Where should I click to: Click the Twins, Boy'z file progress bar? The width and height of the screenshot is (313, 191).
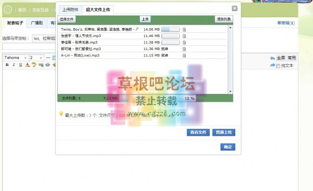pos(171,30)
